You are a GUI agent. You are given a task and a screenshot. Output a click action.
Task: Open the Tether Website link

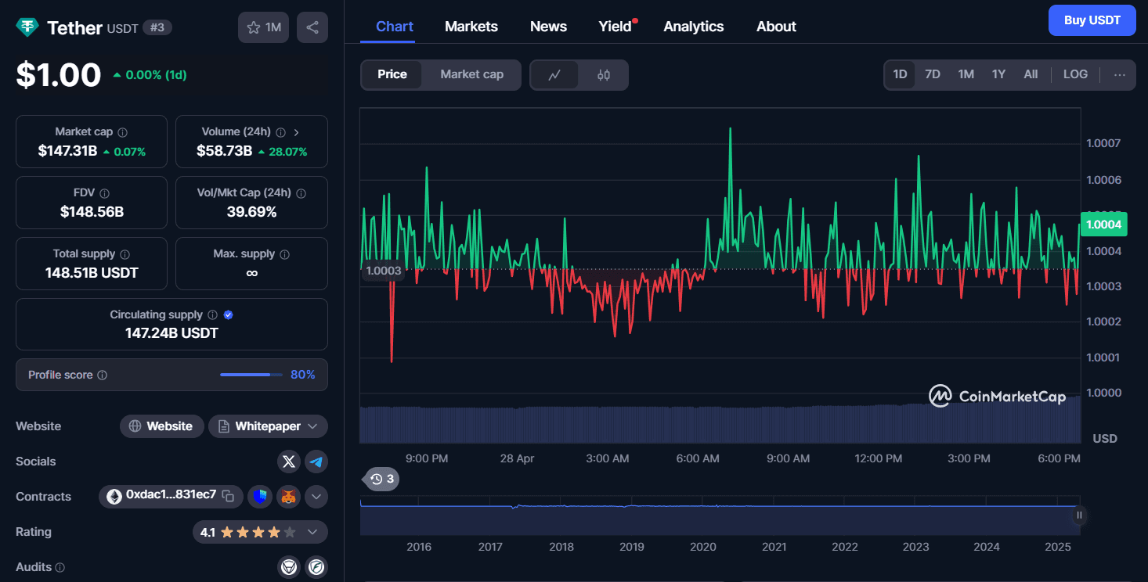[x=162, y=426]
